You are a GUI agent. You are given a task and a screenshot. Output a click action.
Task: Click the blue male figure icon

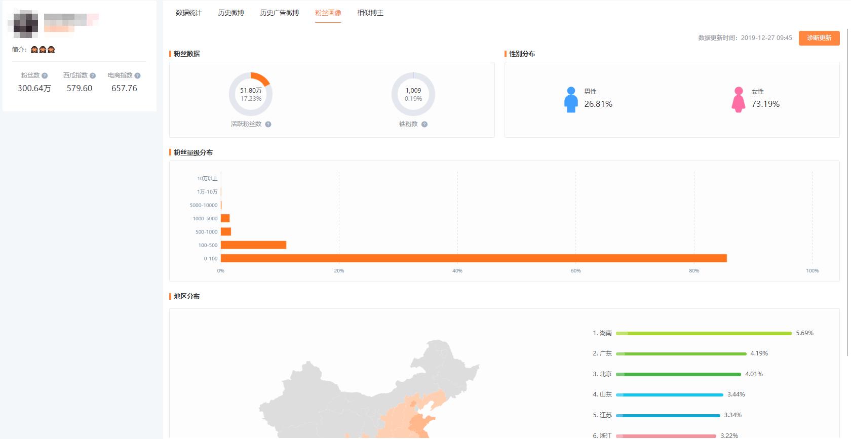point(571,99)
